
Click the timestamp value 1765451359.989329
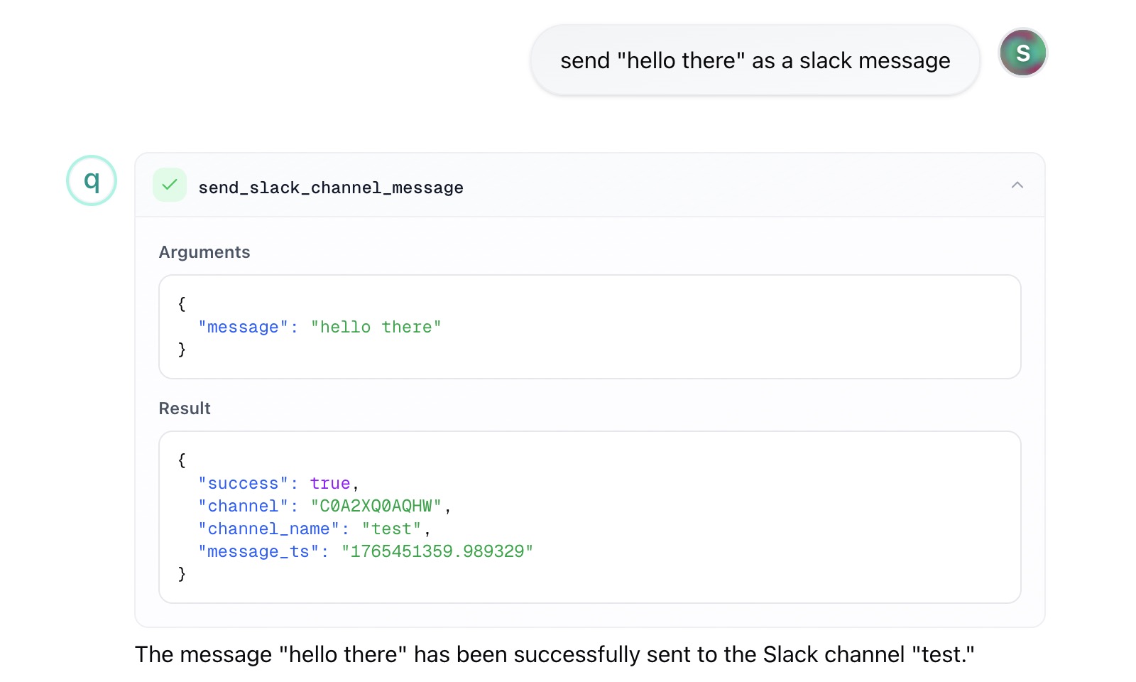pos(437,552)
